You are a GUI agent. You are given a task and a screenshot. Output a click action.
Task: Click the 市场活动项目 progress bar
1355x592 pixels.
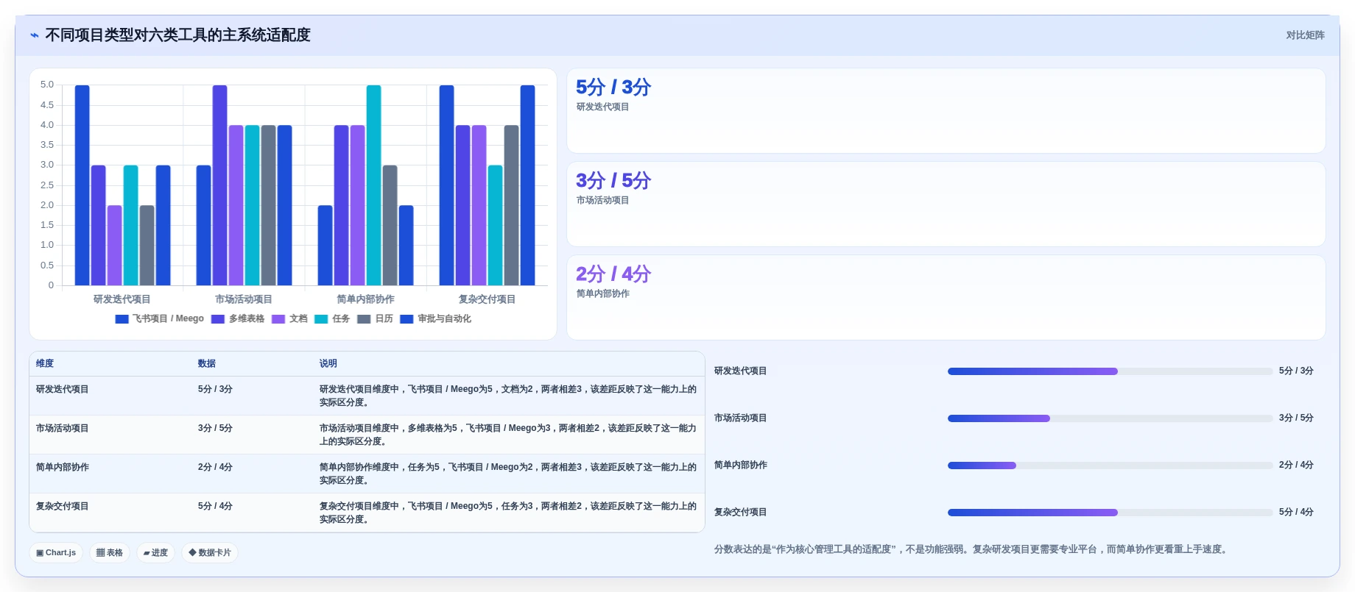(1110, 418)
